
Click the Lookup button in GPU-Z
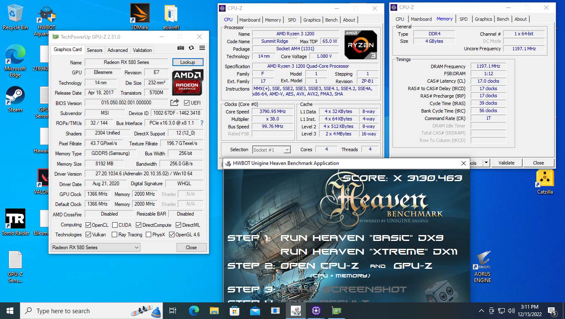coord(187,62)
